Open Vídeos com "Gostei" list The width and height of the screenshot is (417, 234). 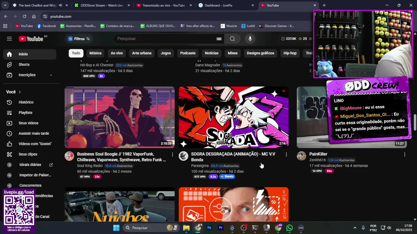(x=30, y=144)
